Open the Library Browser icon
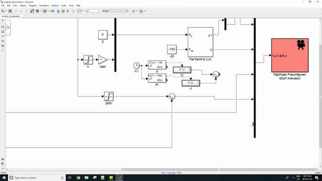 (x=32, y=11)
